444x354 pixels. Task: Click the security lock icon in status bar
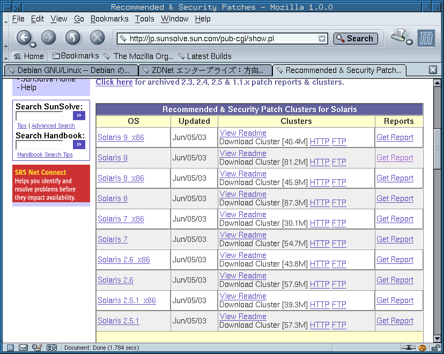436,348
